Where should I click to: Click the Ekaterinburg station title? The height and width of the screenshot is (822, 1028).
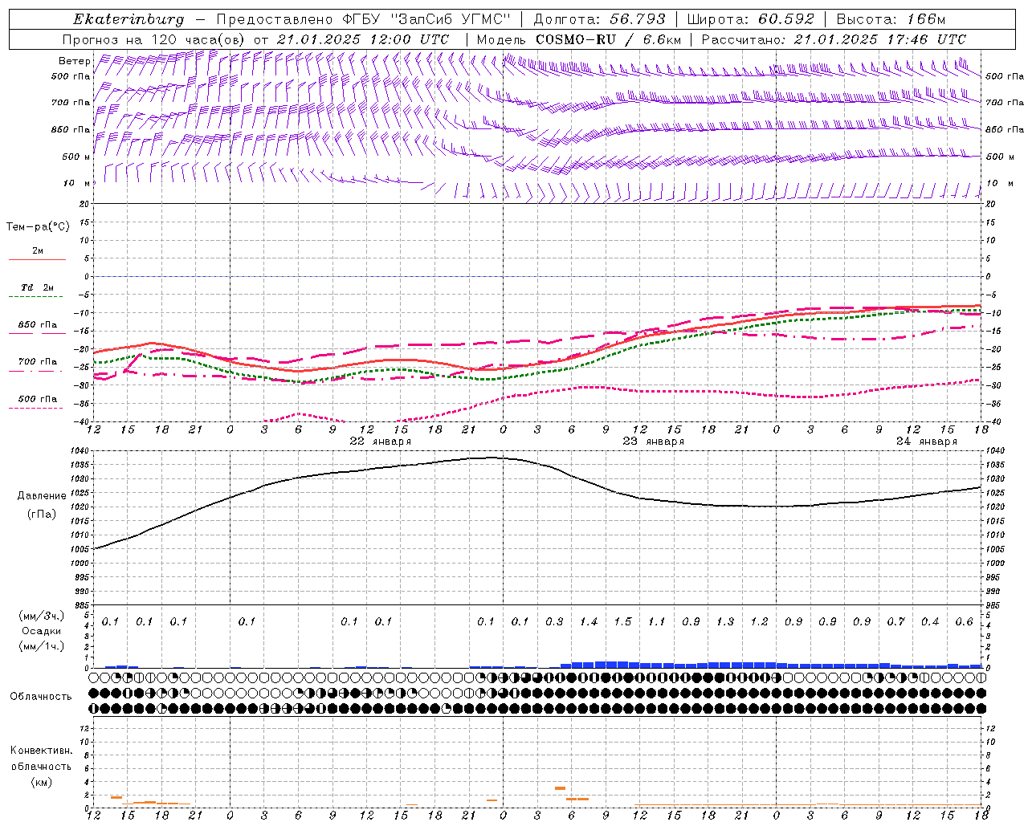(128, 19)
